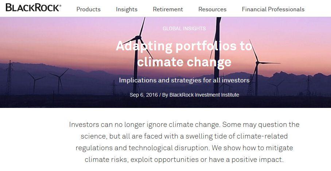Click subtitle "Implications and strategies for all investors"
Image resolution: width=331 pixels, height=171 pixels.
[x=184, y=80]
